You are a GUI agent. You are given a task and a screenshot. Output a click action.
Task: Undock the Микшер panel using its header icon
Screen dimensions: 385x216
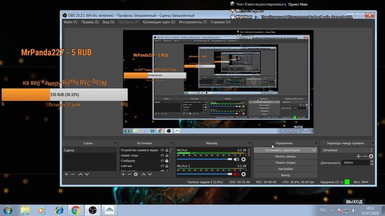[250, 143]
